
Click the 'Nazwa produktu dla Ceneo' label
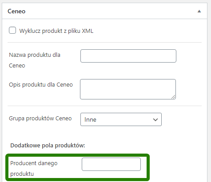35,60
